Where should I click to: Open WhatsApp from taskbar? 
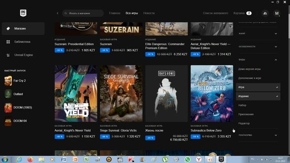[x=187, y=159]
